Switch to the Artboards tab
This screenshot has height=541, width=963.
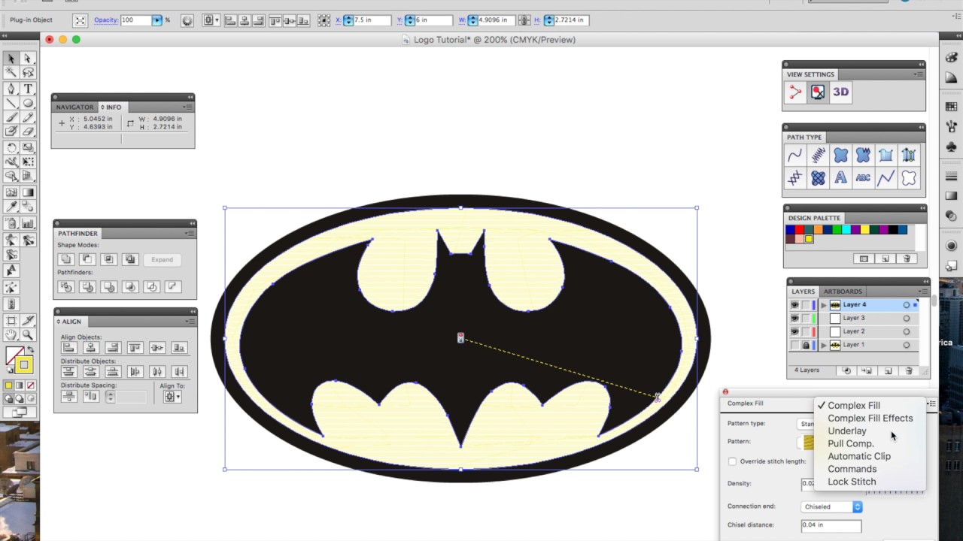pos(843,292)
